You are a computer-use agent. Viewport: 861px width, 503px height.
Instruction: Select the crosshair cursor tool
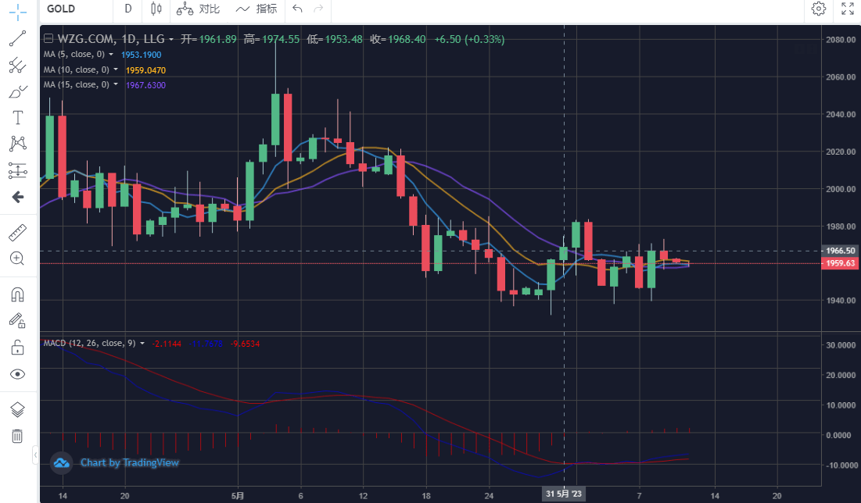(17, 12)
